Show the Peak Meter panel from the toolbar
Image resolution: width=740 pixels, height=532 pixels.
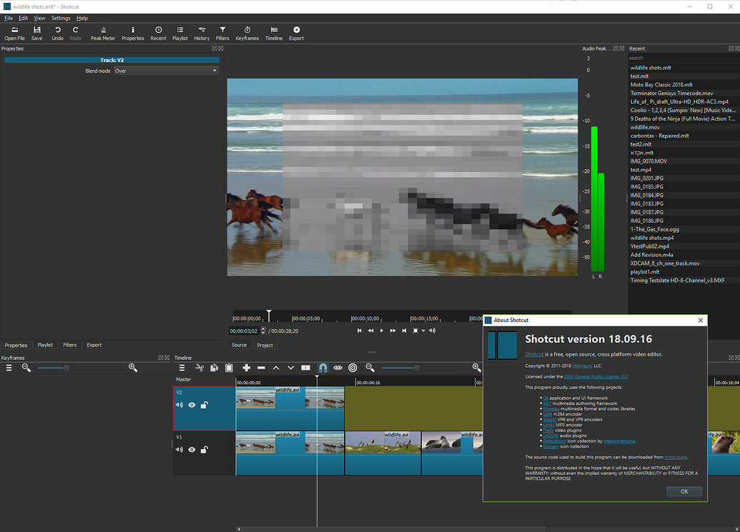pos(103,34)
